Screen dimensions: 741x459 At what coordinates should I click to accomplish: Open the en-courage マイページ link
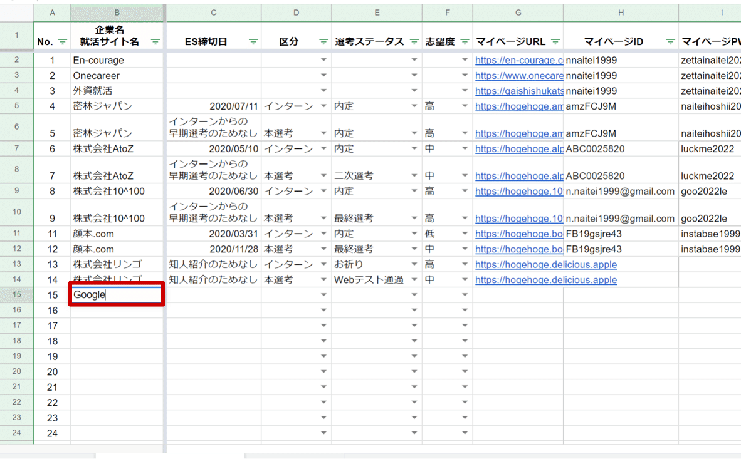[x=519, y=61]
